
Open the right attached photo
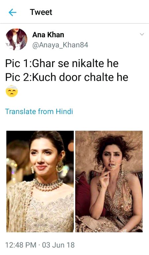(x=109, y=181)
